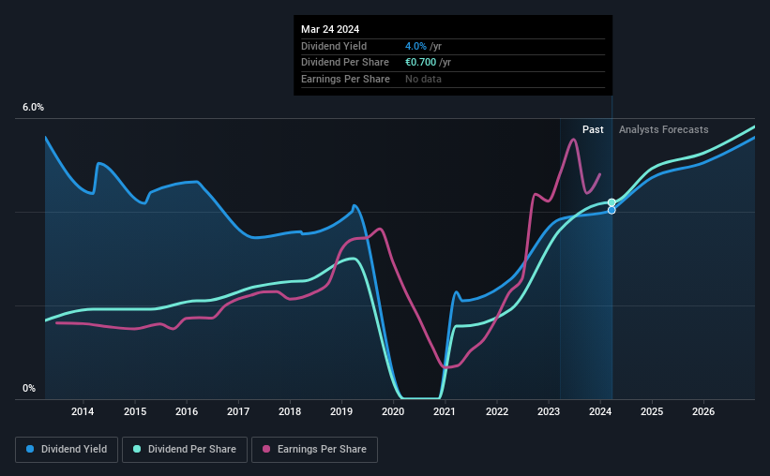Image resolution: width=770 pixels, height=476 pixels.
Task: Click the 2026 x-axis label
Action: 703,411
